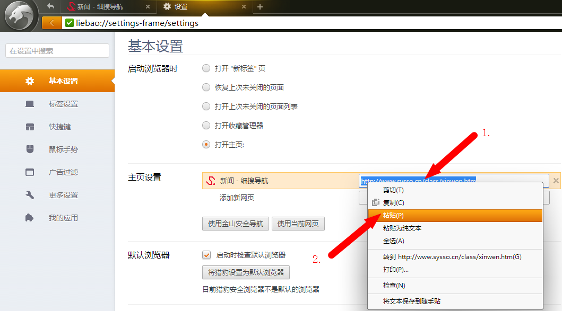Click the 基本设置 gear icon in sidebar

pyautogui.click(x=30, y=81)
